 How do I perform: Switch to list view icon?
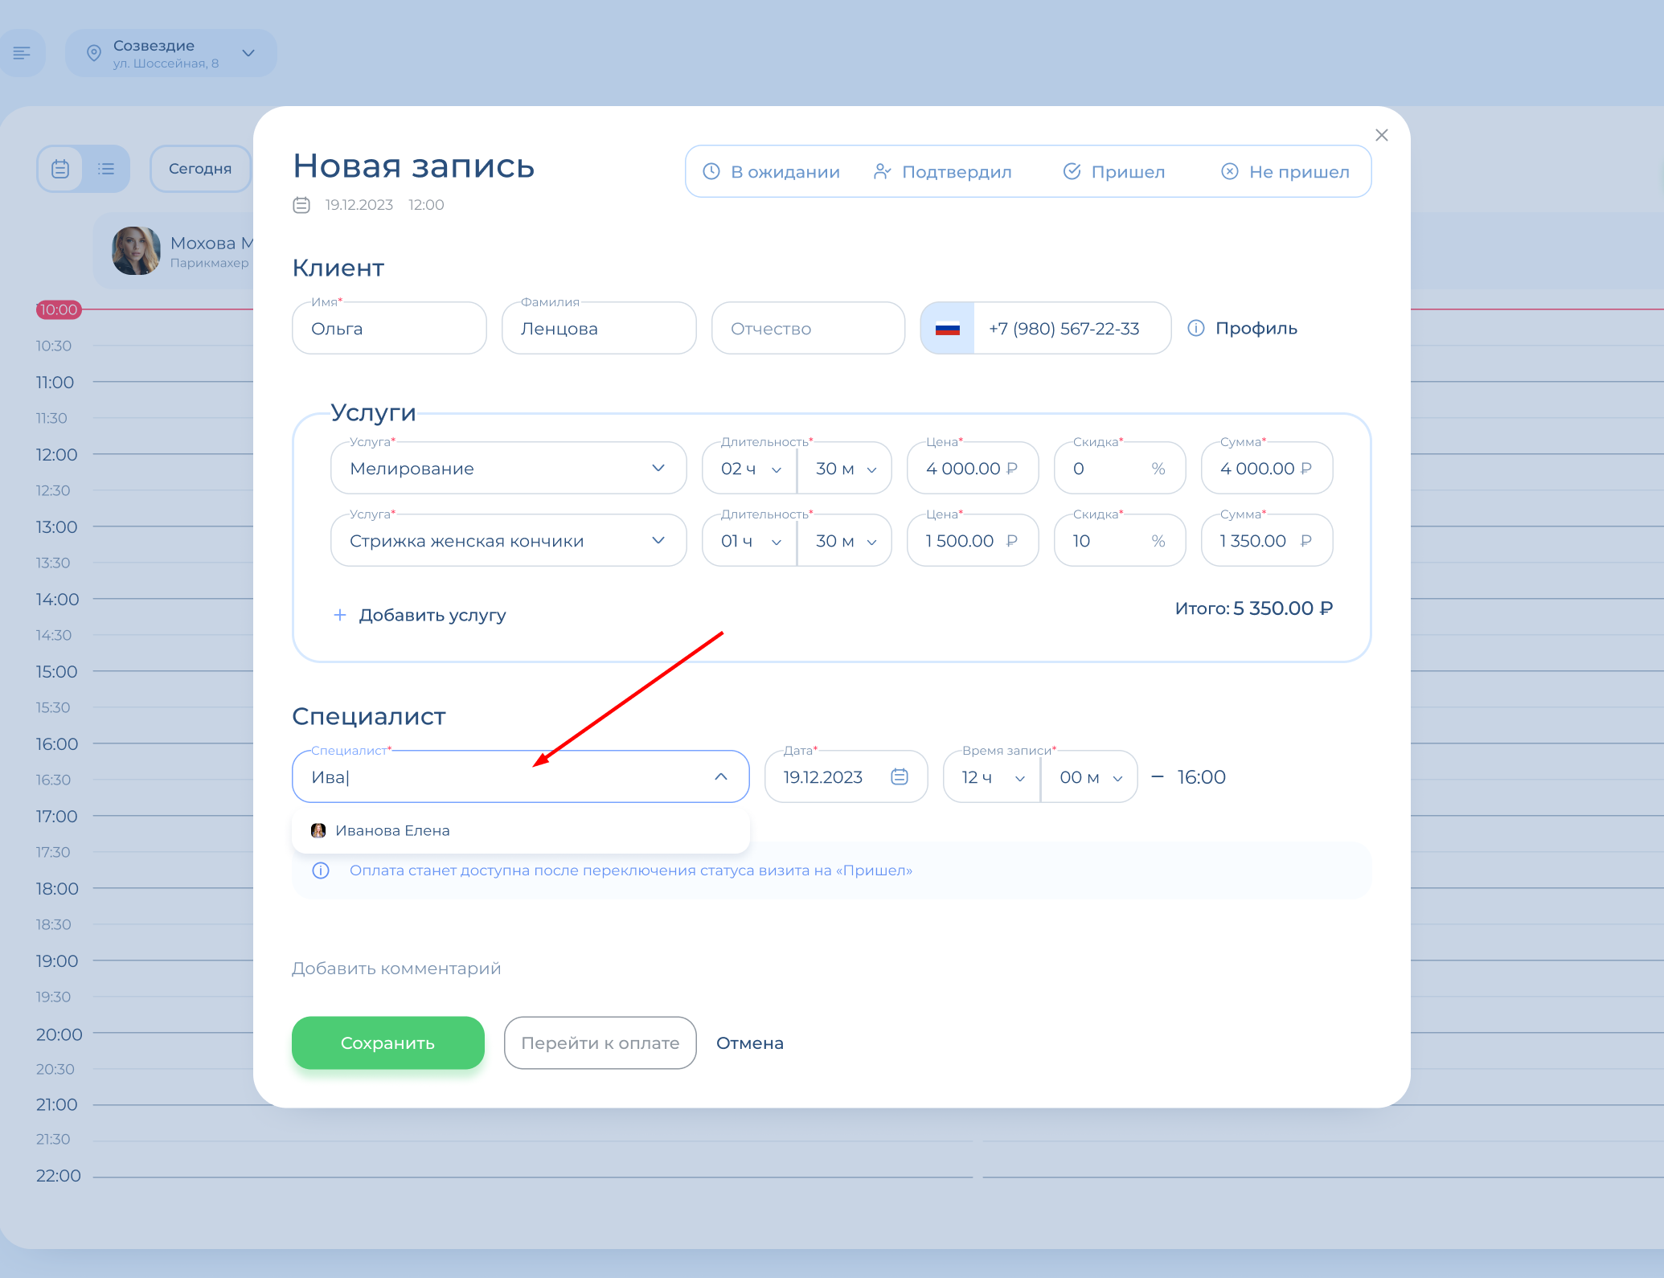(106, 169)
